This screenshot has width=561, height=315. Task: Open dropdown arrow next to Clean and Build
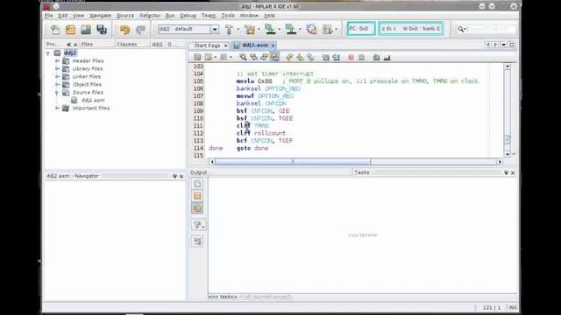point(259,29)
